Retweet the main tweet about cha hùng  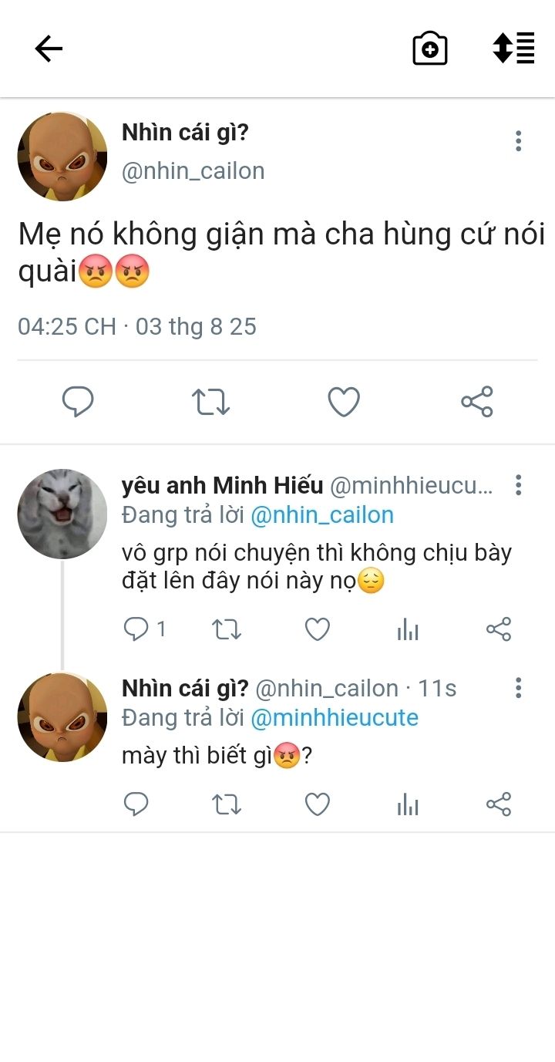click(x=210, y=402)
